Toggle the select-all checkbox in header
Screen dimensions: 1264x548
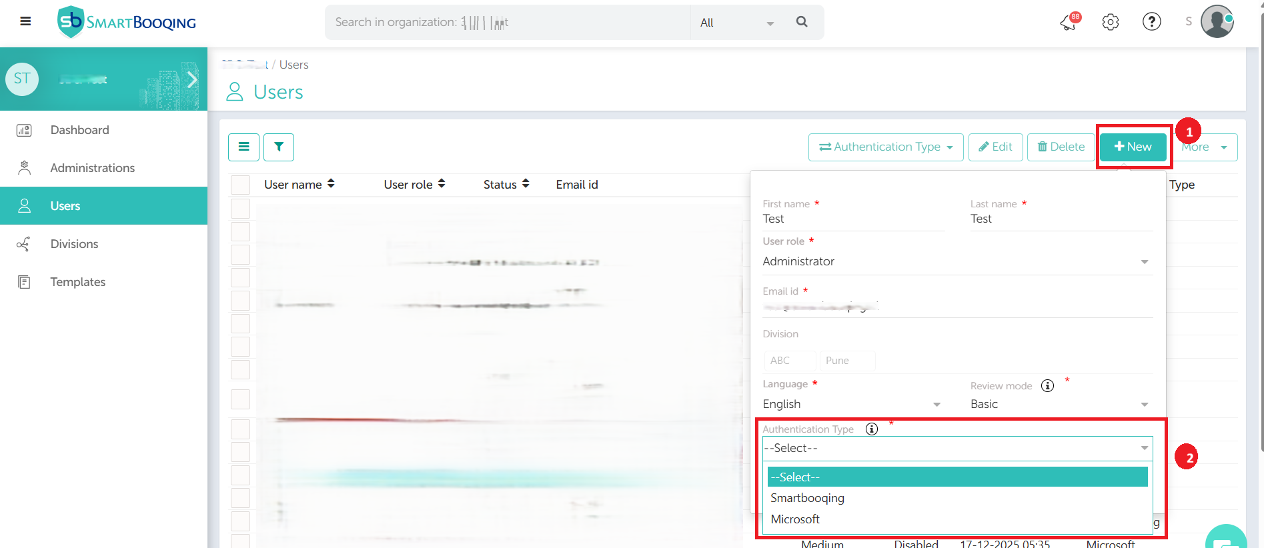coord(240,185)
